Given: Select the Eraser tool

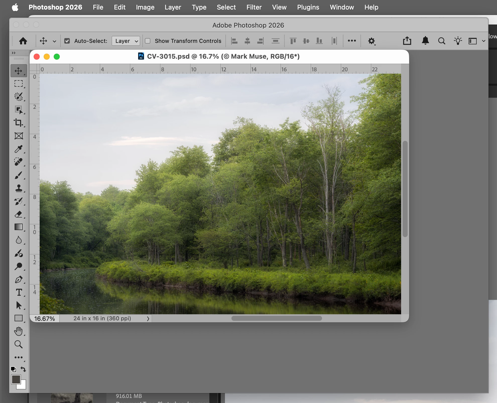Looking at the screenshot, I should [19, 214].
